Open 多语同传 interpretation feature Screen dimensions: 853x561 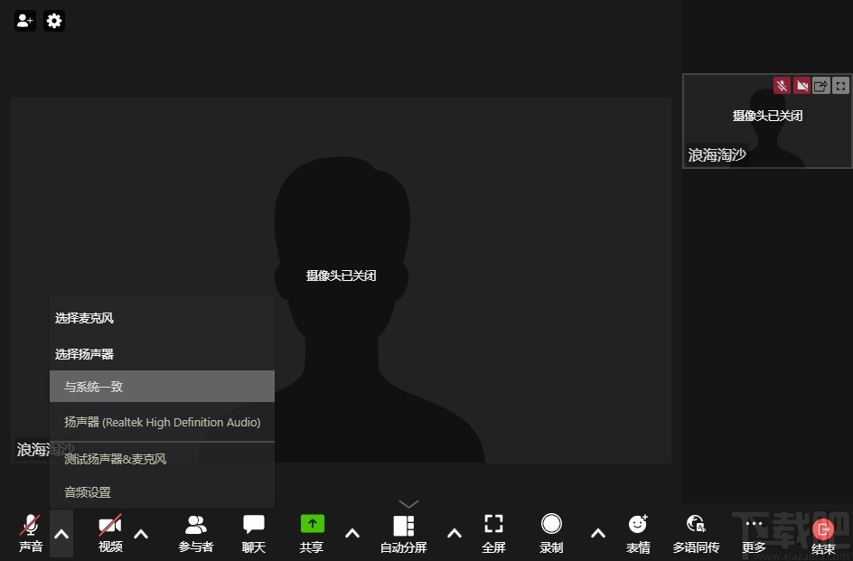click(x=696, y=532)
